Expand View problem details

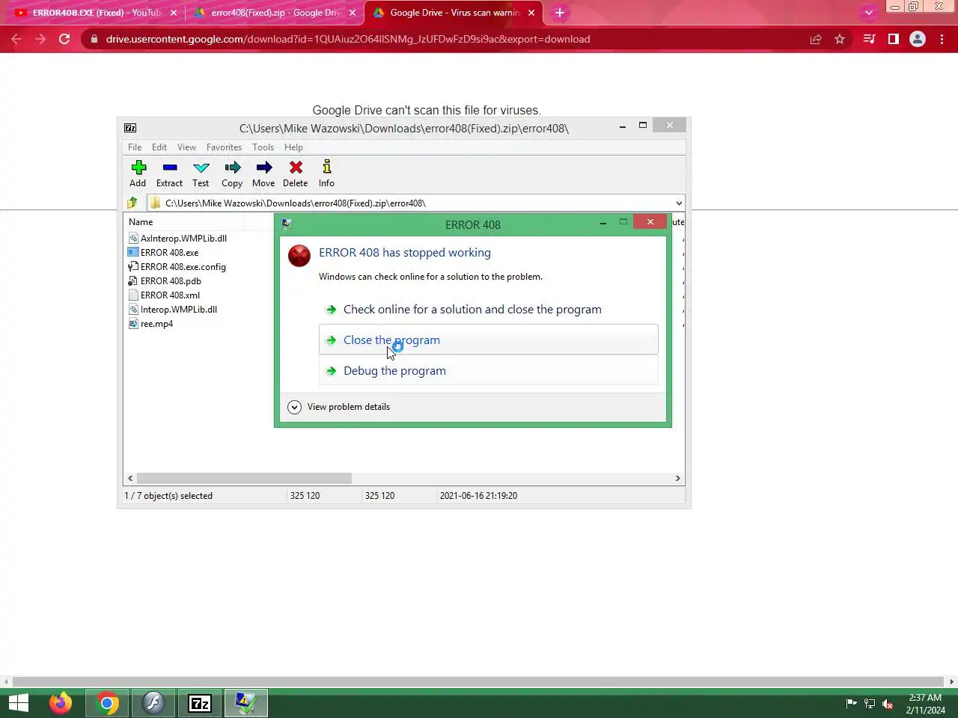click(x=339, y=407)
